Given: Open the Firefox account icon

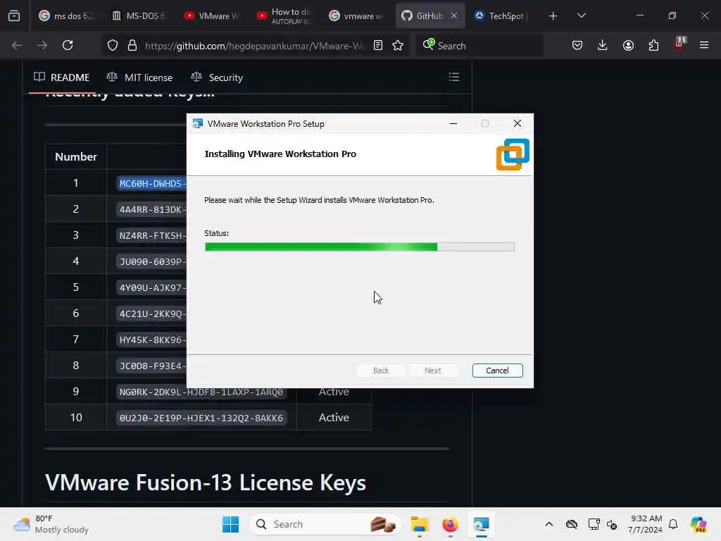Looking at the screenshot, I should 628,45.
